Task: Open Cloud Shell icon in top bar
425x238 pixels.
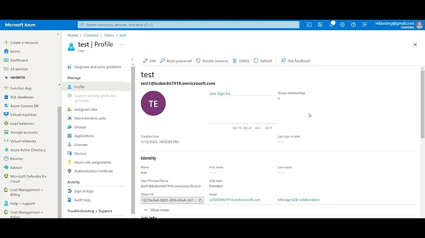Action: click(x=309, y=25)
